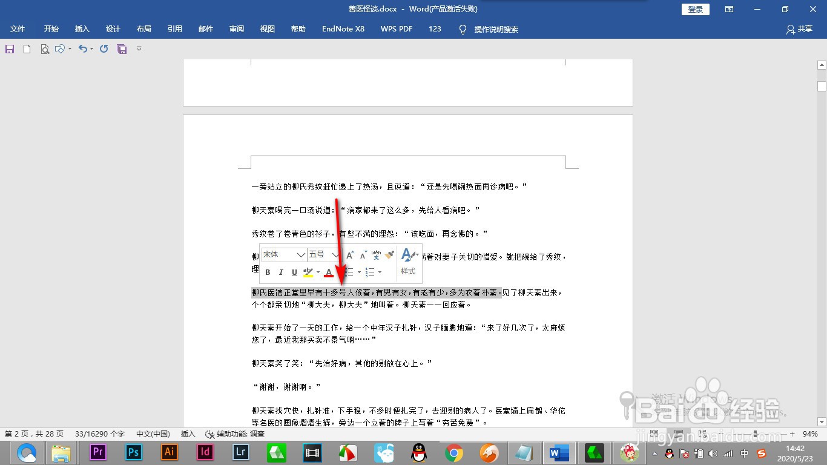The width and height of the screenshot is (827, 465).
Task: Open the numbered list dropdown arrow
Action: 380,272
